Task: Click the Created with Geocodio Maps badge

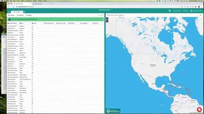Action: (x=113, y=111)
